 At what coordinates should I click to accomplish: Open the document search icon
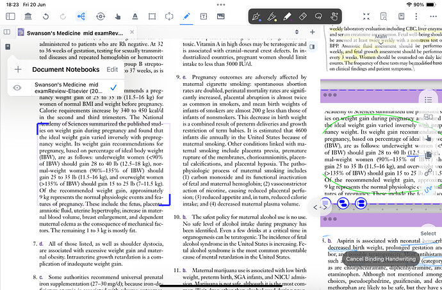[383, 17]
